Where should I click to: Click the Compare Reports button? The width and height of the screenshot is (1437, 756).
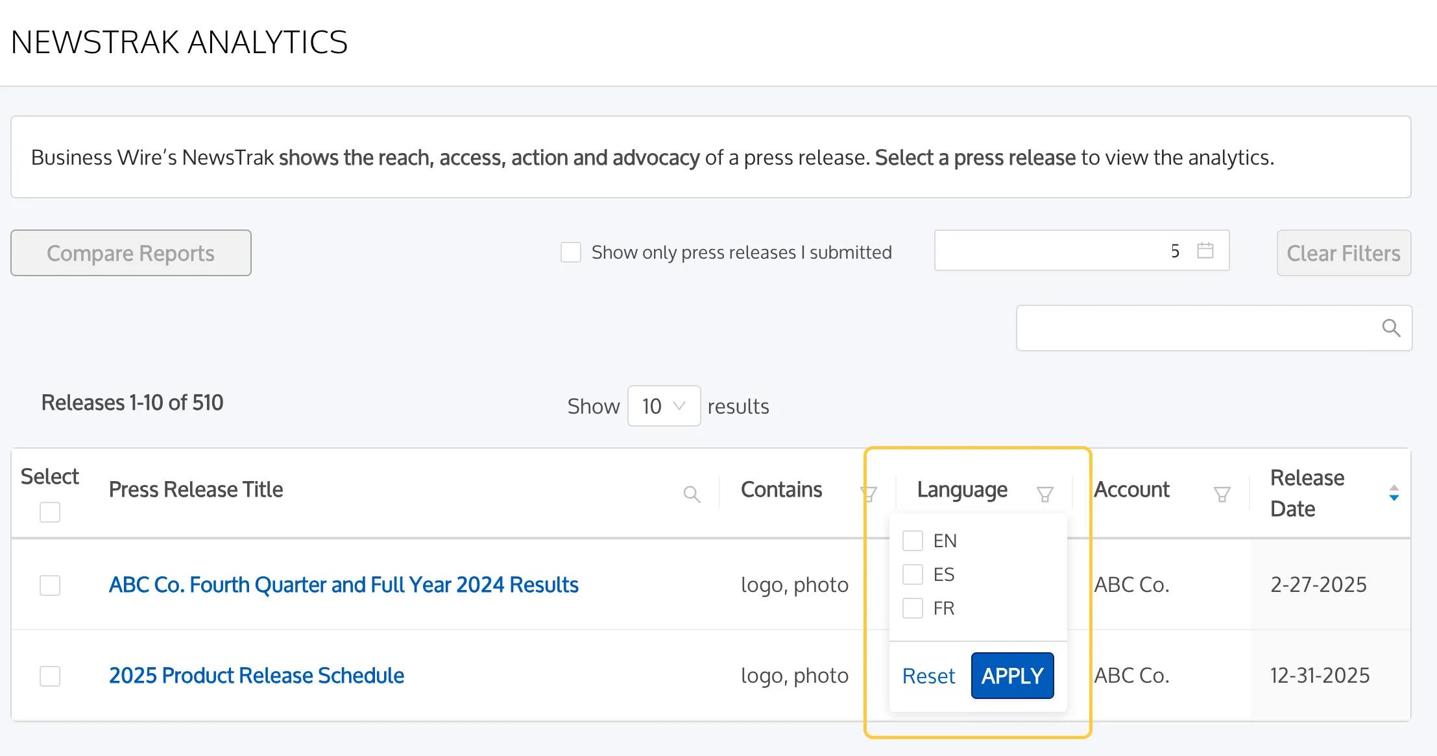(131, 253)
